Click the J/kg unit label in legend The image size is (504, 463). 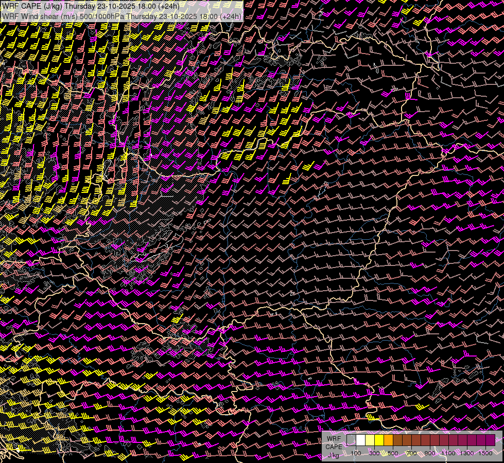(333, 455)
